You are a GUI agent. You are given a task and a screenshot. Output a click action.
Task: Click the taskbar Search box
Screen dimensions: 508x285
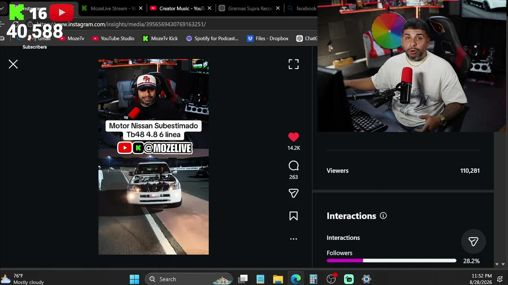tap(189, 279)
